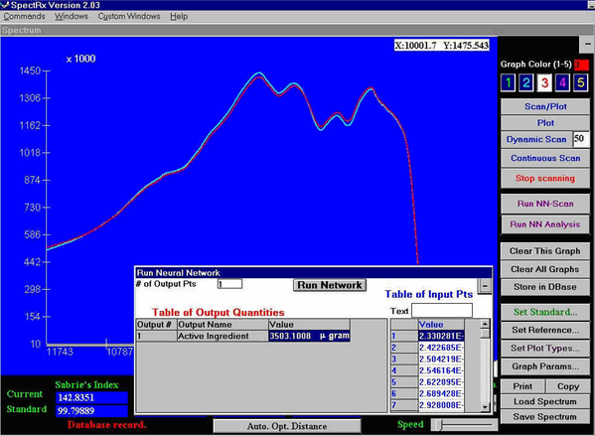
Task: Start Continuous Scan
Action: coord(545,158)
